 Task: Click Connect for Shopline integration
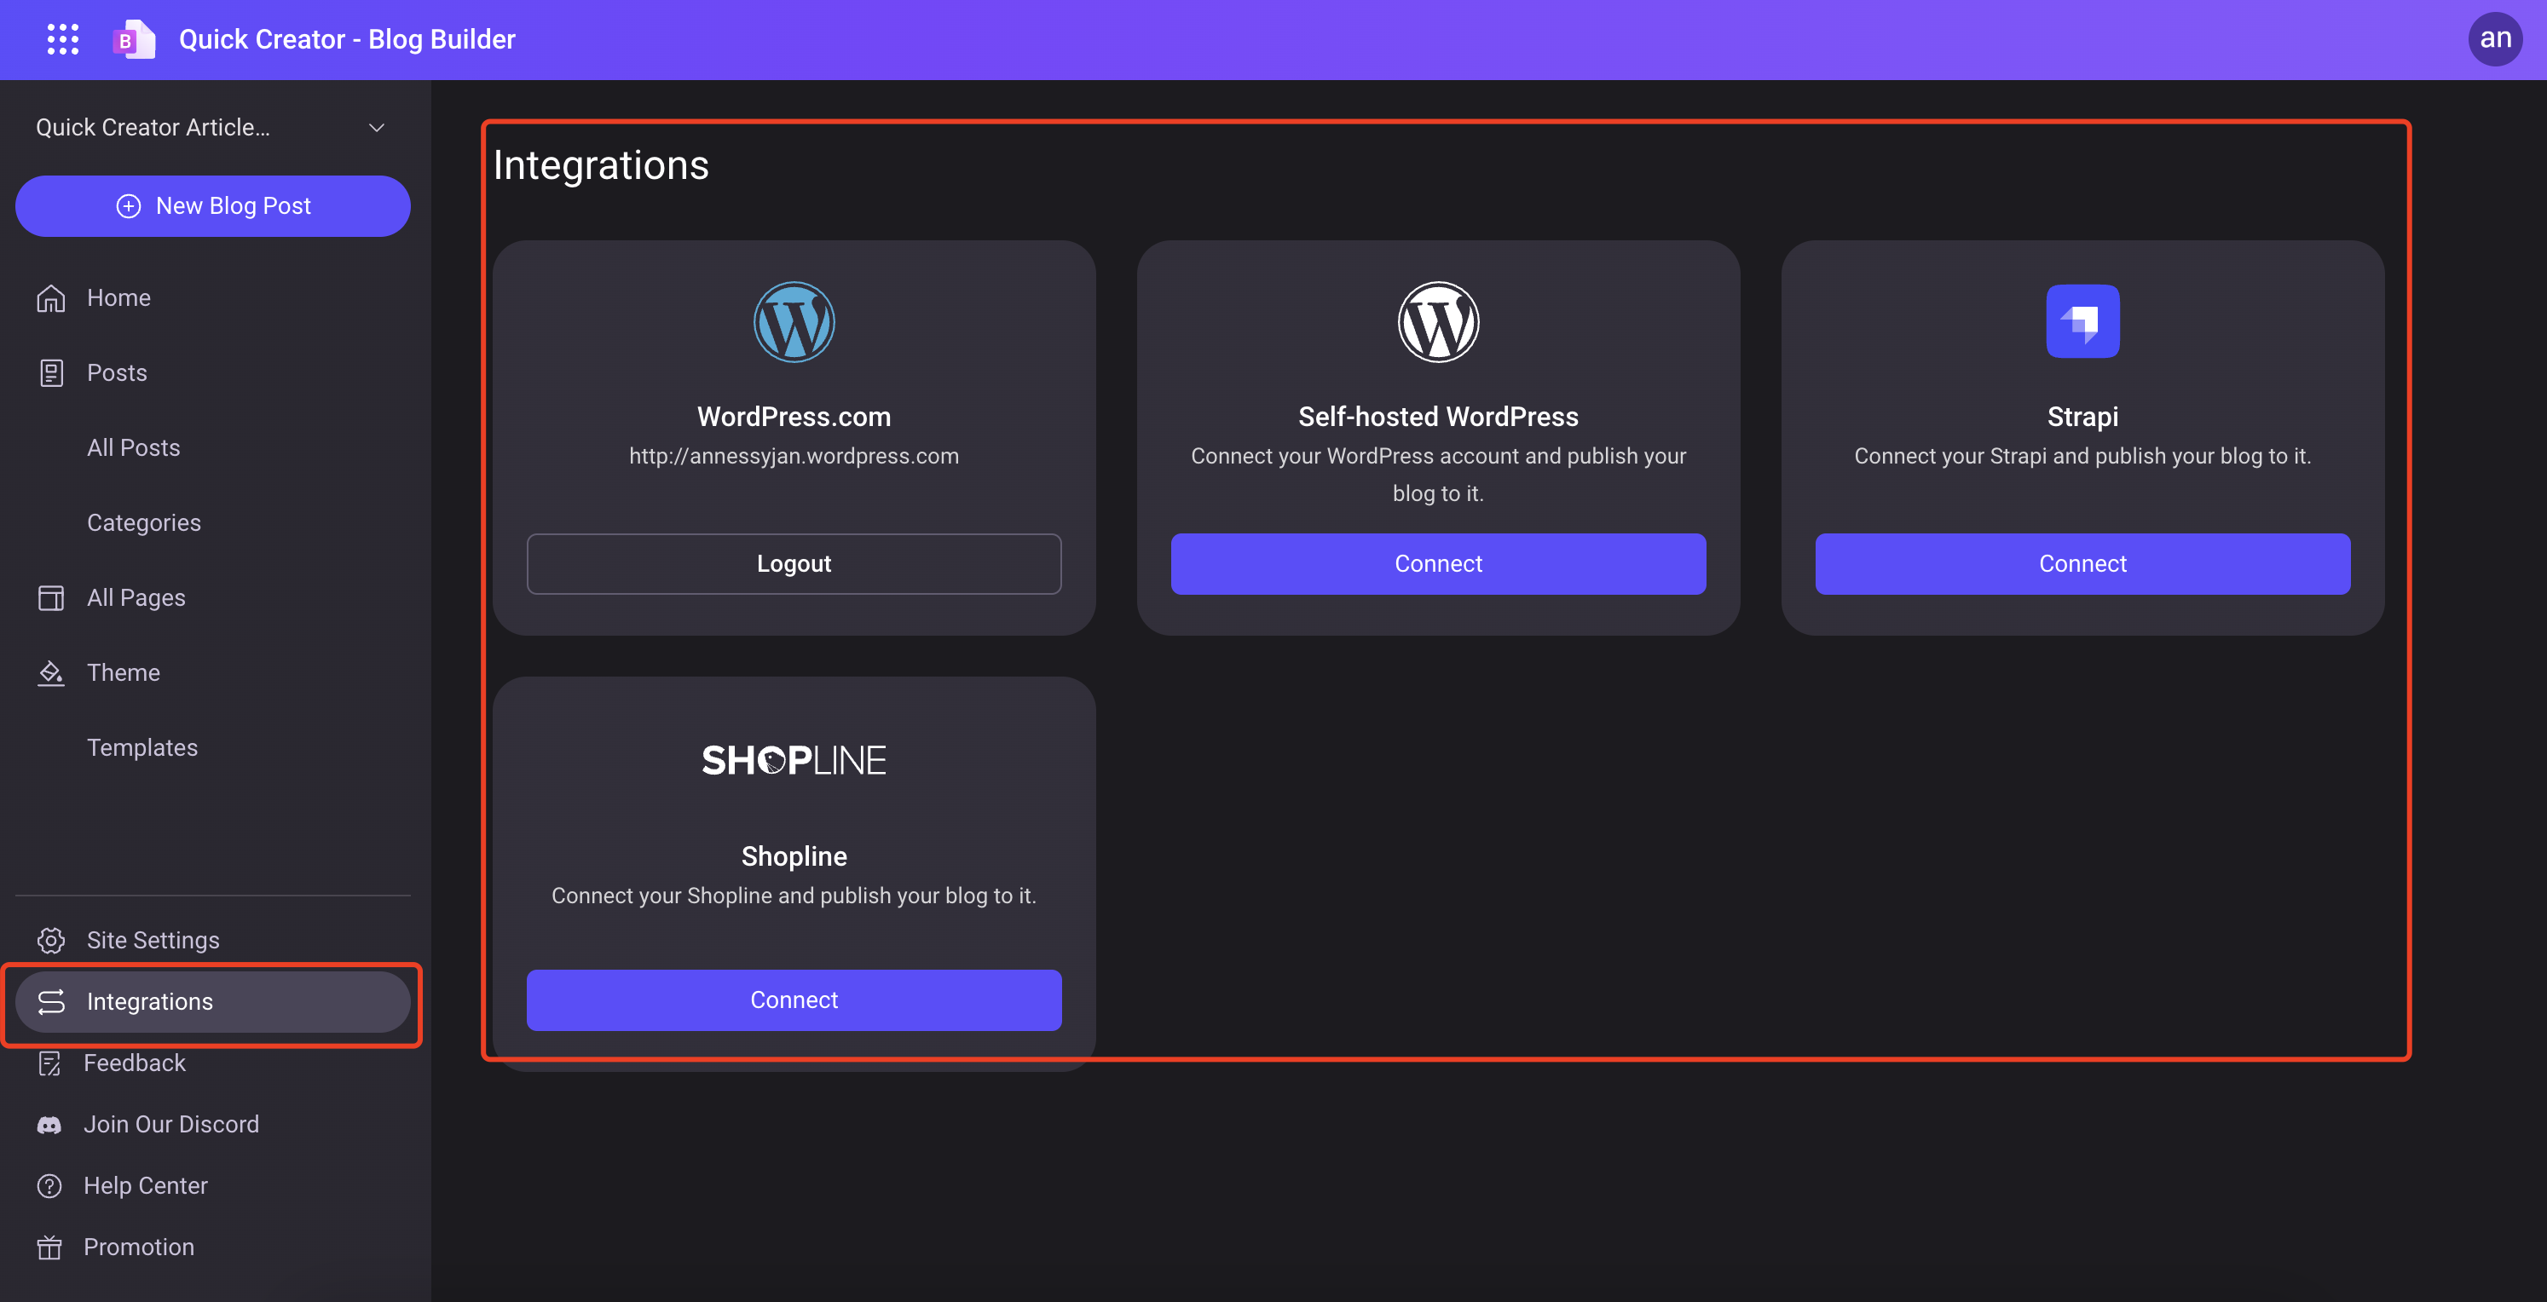click(x=794, y=1000)
